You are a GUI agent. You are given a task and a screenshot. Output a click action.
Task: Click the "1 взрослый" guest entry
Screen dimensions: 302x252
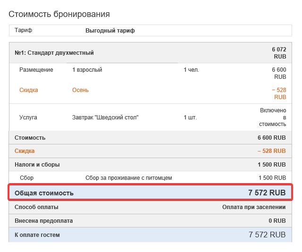(x=87, y=70)
